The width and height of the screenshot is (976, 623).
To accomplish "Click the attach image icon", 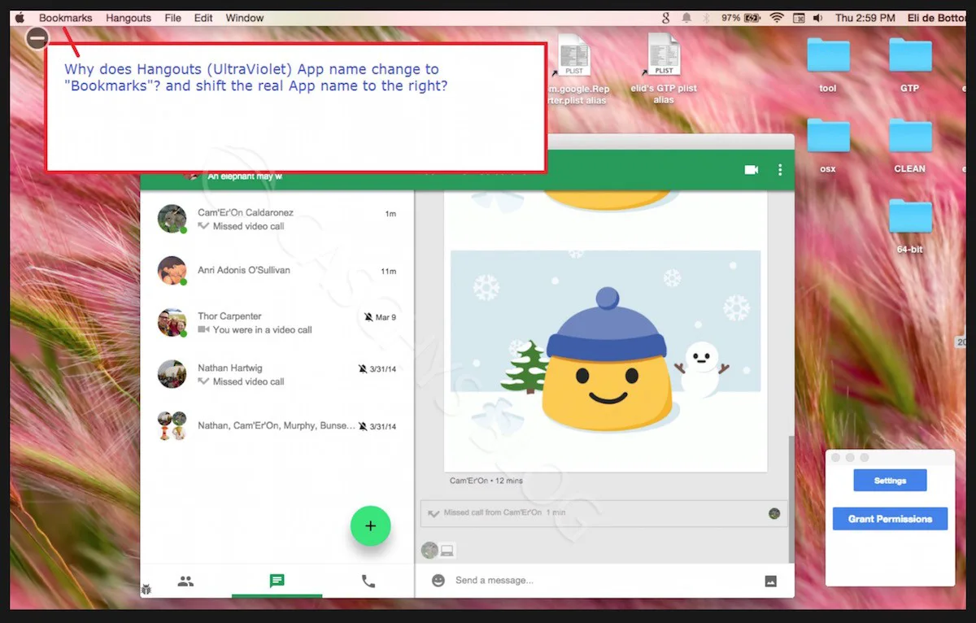I will tap(770, 581).
